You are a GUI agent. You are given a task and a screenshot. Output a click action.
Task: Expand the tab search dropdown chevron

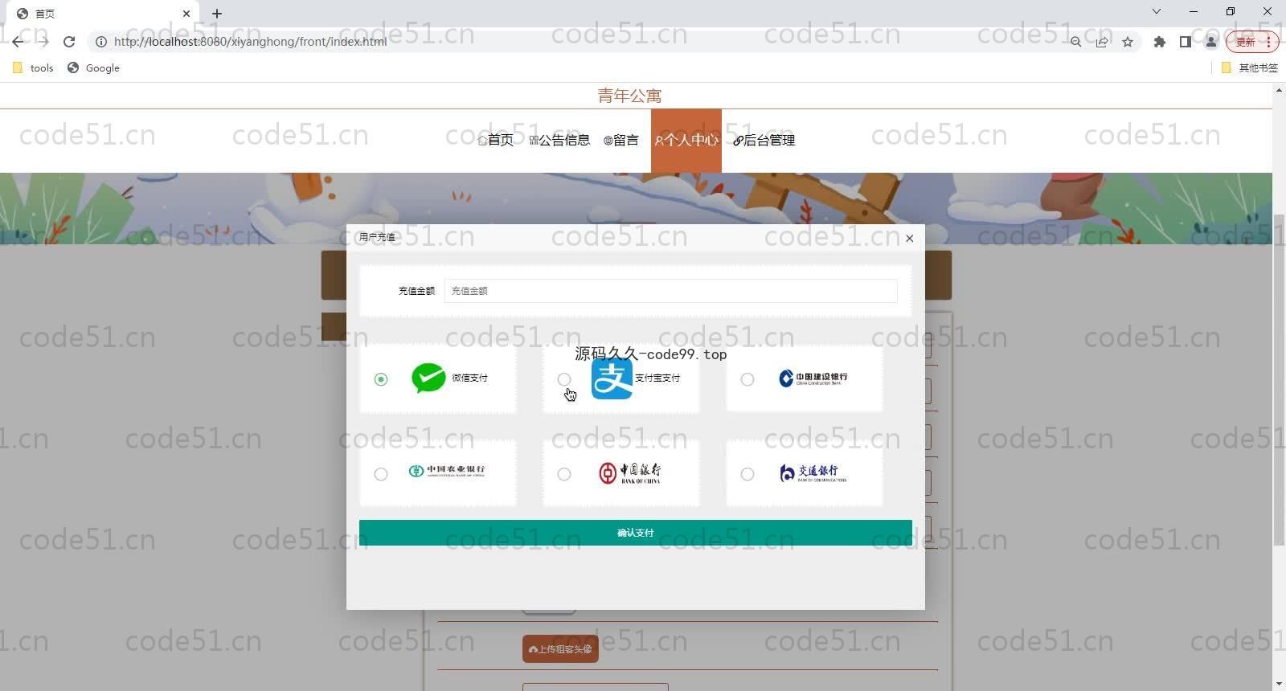pyautogui.click(x=1157, y=11)
